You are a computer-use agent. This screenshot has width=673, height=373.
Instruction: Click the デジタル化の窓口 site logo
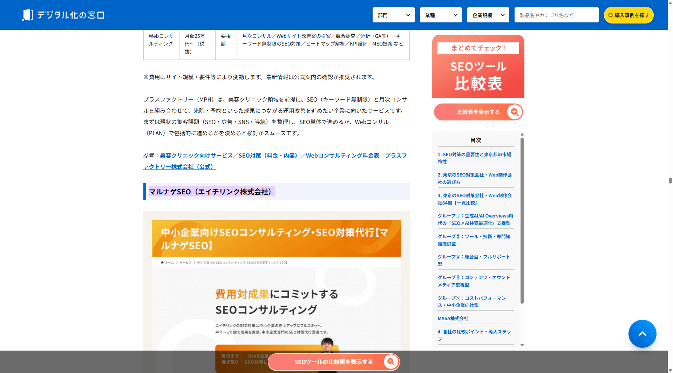point(63,15)
